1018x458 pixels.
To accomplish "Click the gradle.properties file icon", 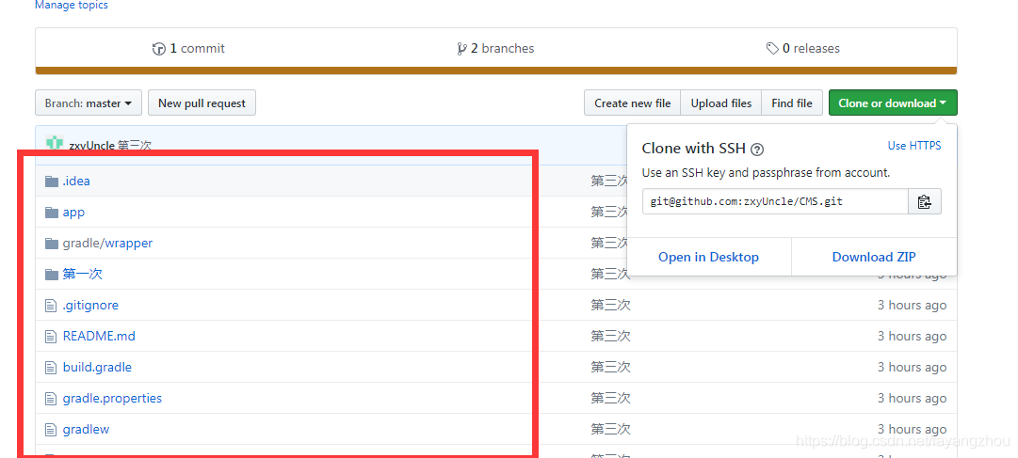I will pyautogui.click(x=51, y=399).
